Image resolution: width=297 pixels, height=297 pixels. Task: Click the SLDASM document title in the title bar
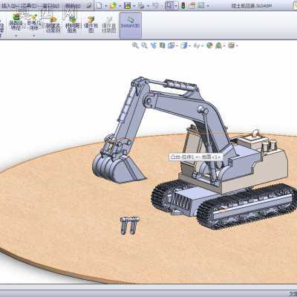point(251,6)
